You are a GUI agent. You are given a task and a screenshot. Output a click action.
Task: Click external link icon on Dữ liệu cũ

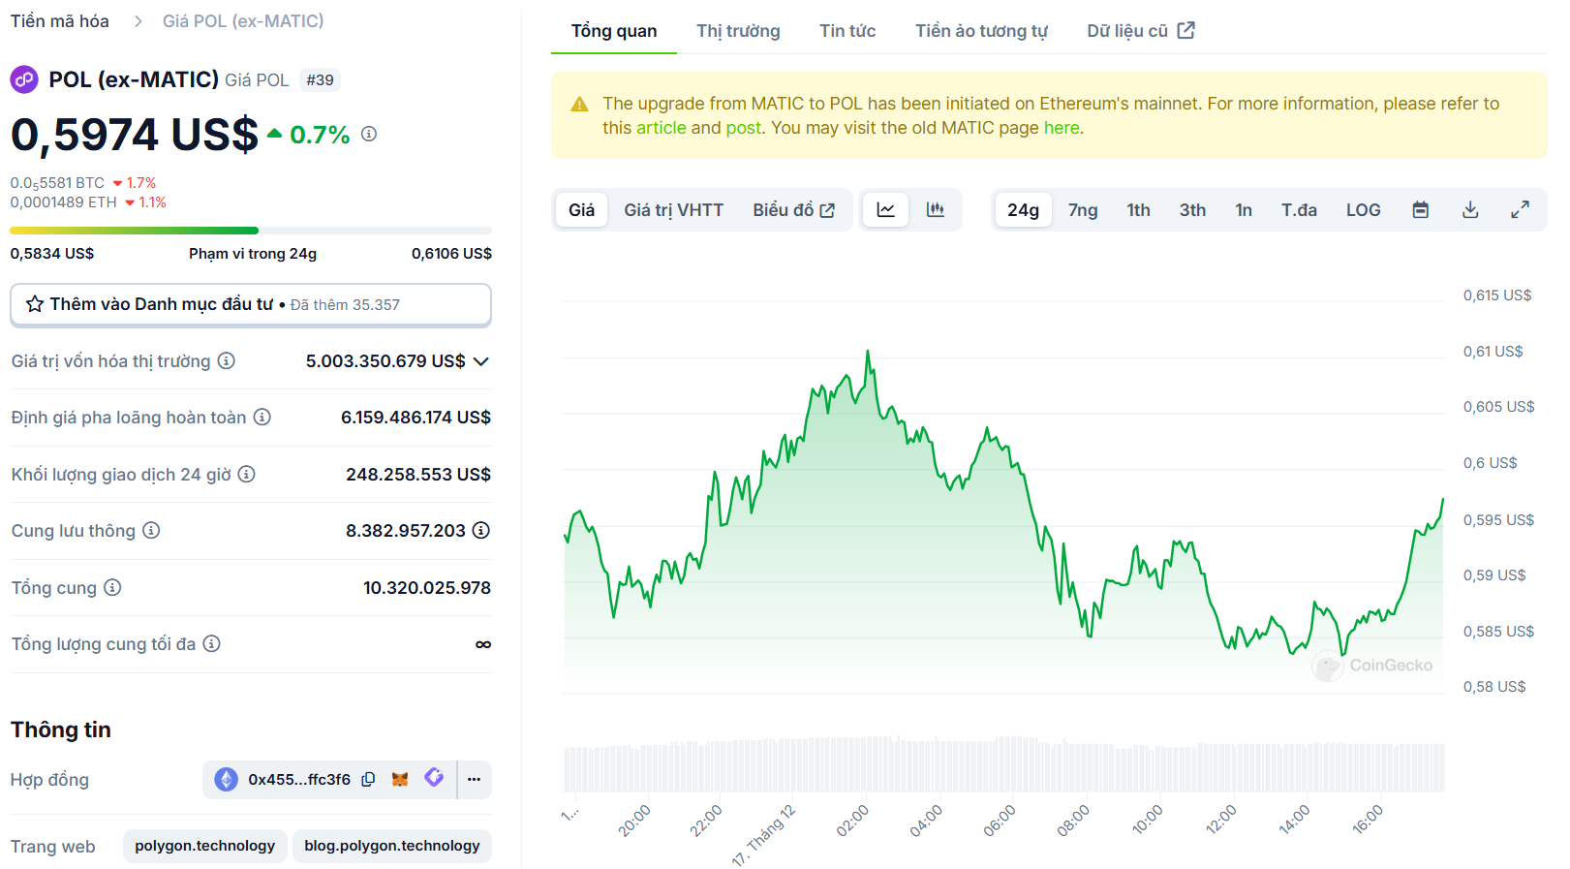pyautogui.click(x=1186, y=30)
